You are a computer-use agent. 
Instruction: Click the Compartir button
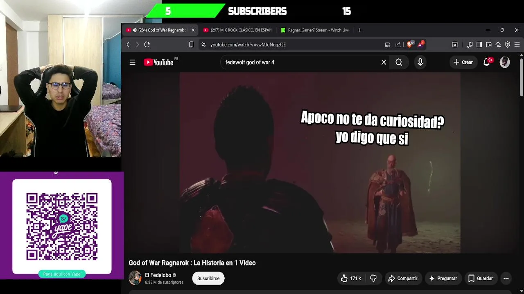[402, 278]
